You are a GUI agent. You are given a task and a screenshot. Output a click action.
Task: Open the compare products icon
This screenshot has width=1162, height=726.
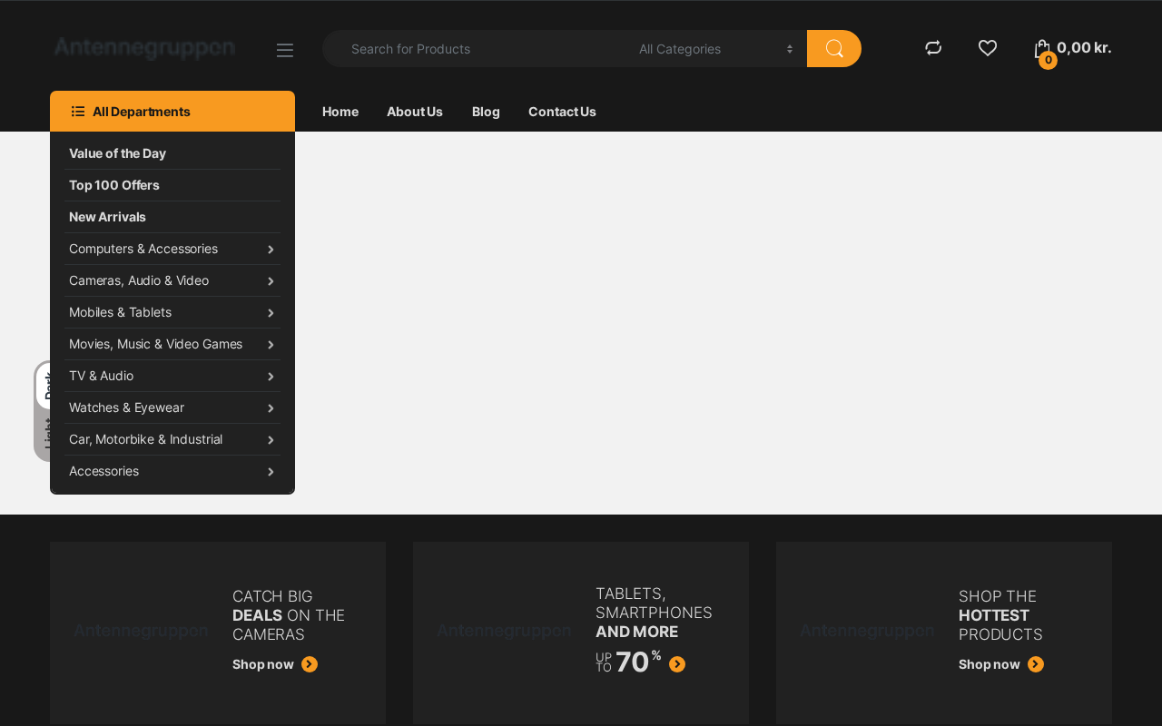coord(933,48)
